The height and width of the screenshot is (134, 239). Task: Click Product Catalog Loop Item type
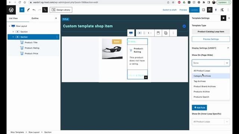(x=211, y=32)
